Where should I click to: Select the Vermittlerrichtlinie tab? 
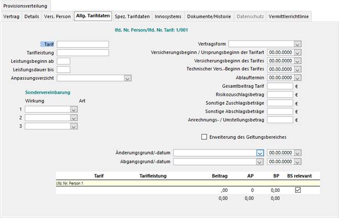point(288,17)
